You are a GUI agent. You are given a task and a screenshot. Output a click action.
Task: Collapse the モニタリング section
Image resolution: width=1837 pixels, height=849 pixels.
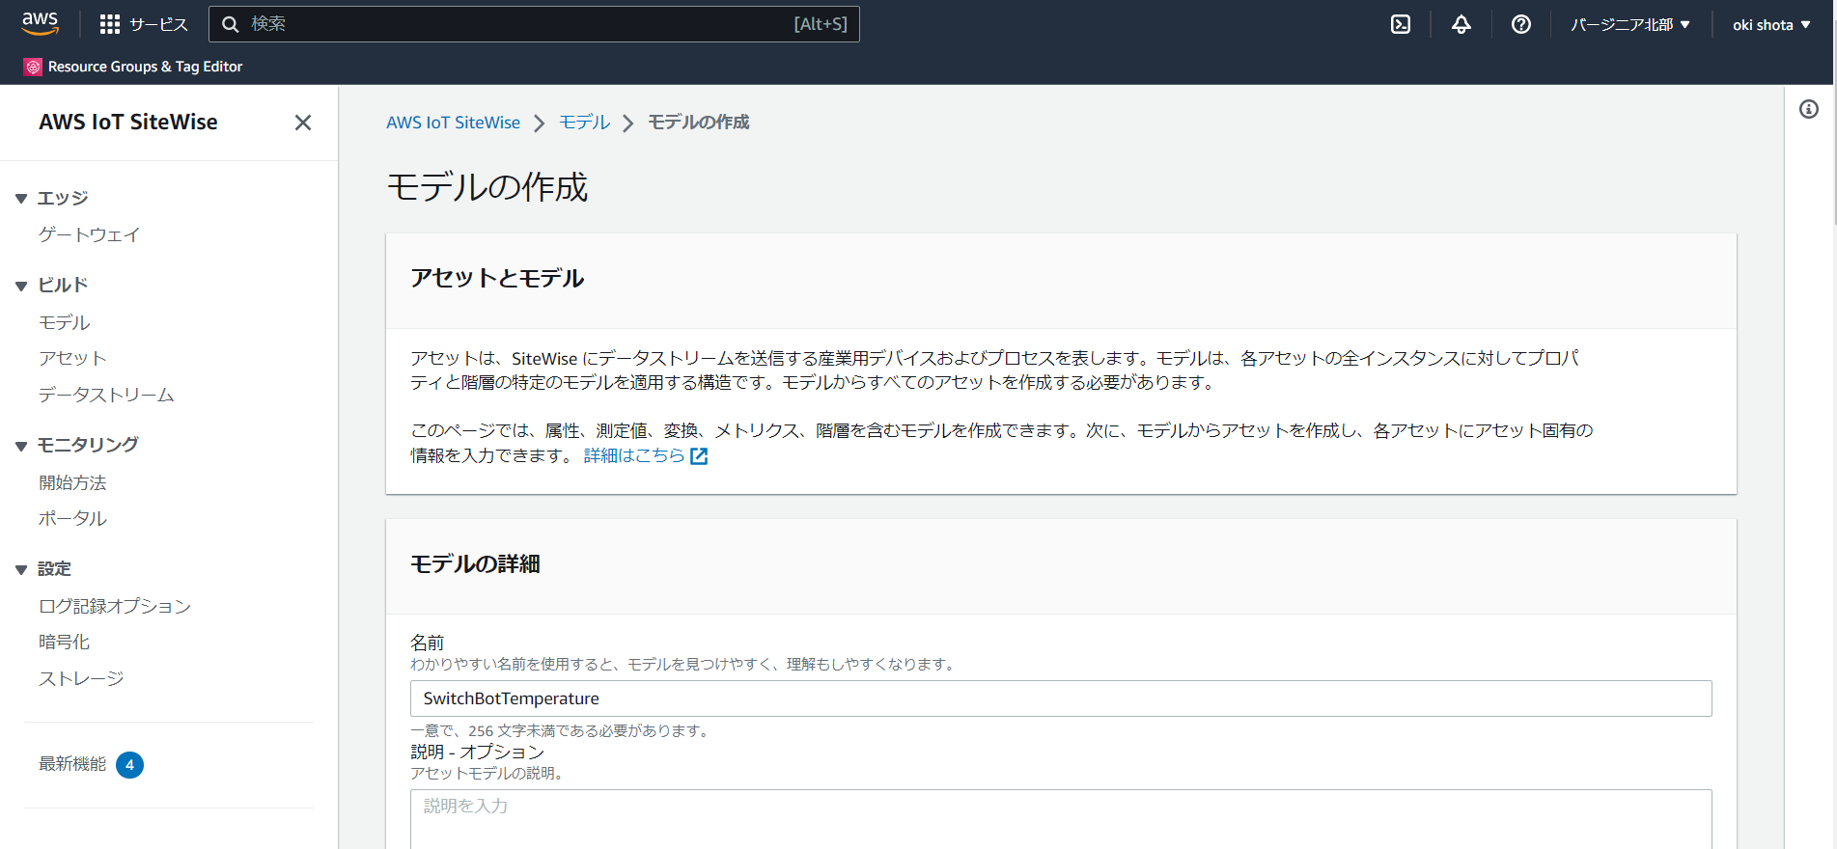[x=21, y=446]
